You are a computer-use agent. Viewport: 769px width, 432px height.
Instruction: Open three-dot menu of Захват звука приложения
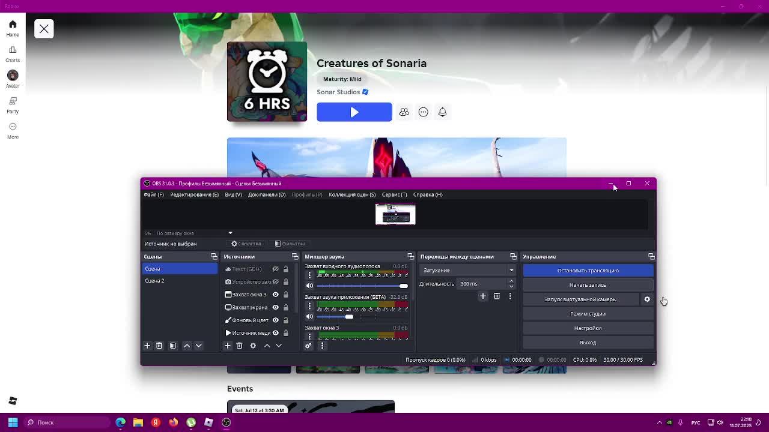point(309,306)
